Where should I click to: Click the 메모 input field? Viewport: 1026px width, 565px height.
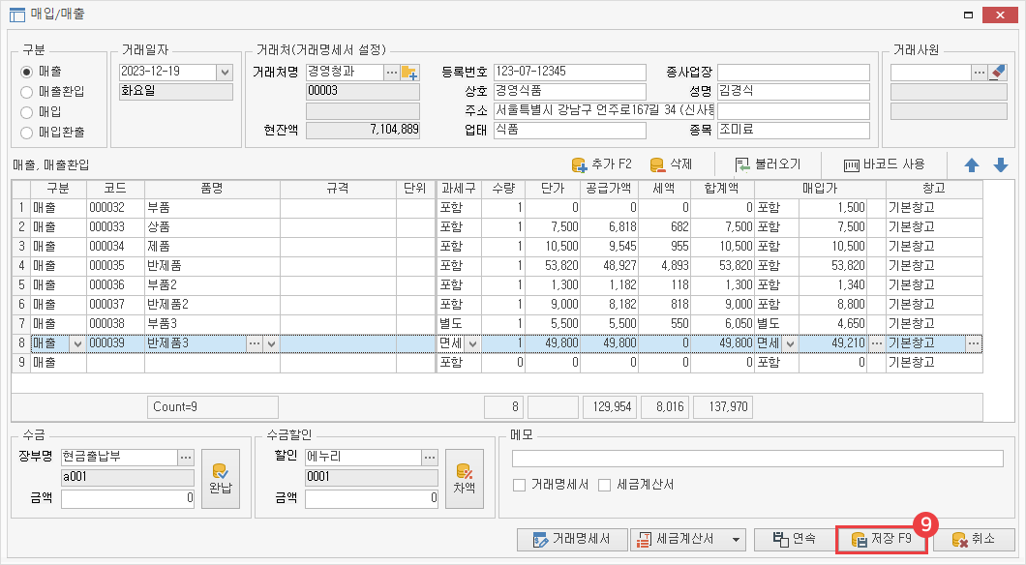pos(757,459)
